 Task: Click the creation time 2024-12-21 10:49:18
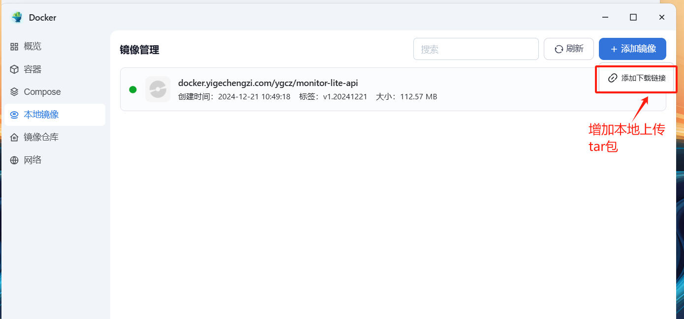click(254, 97)
